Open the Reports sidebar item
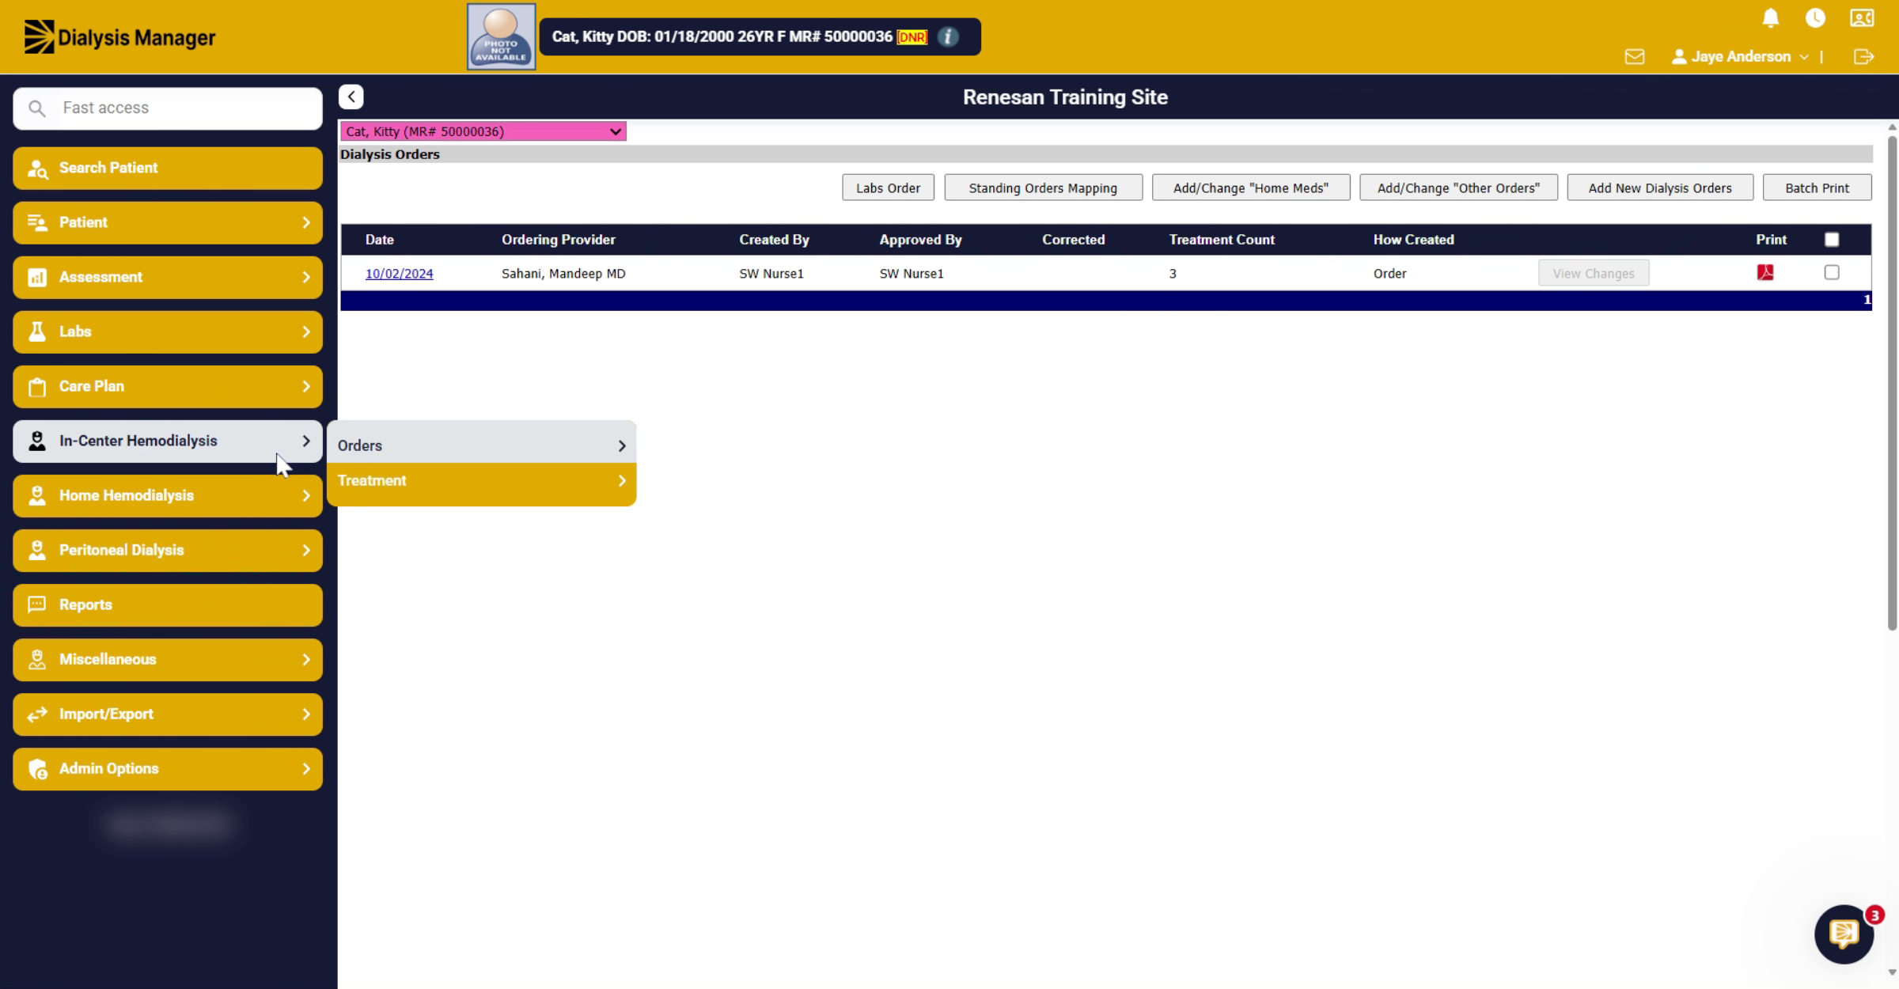 168,605
